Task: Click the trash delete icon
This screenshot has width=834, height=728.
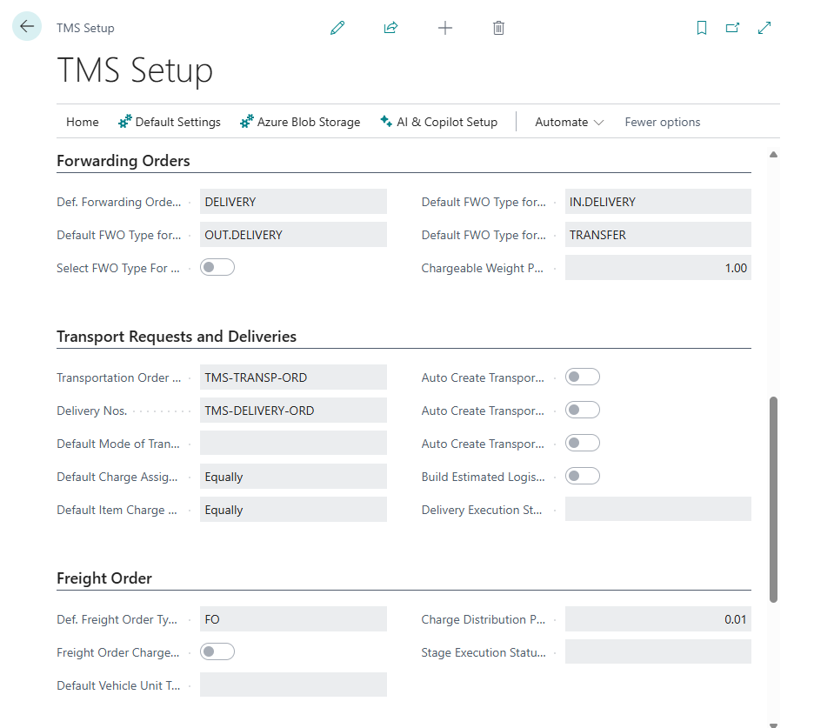Action: pyautogui.click(x=498, y=28)
